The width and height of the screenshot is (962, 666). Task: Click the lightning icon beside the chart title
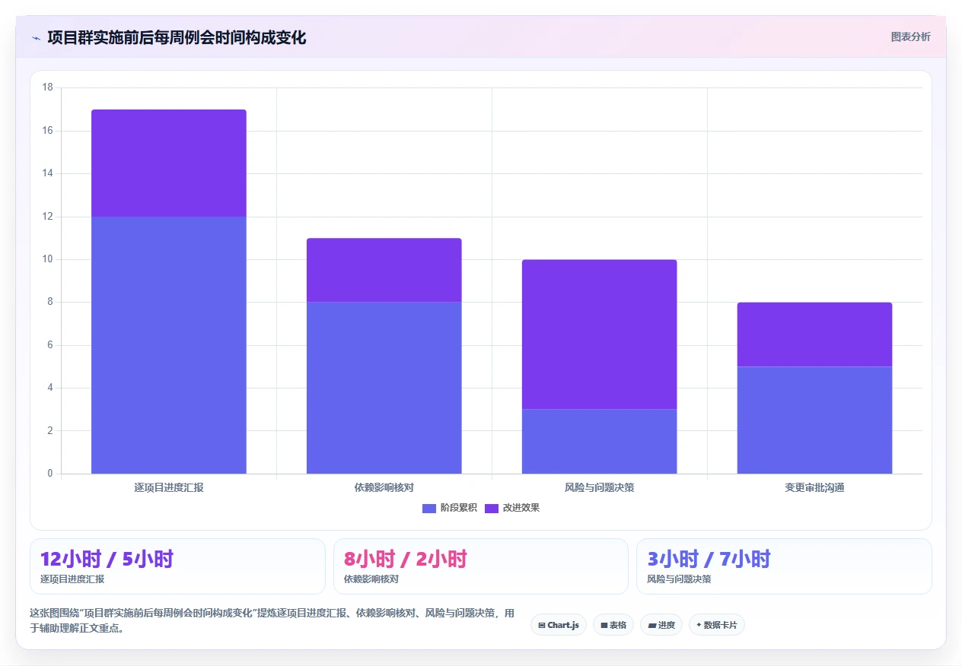(x=36, y=37)
